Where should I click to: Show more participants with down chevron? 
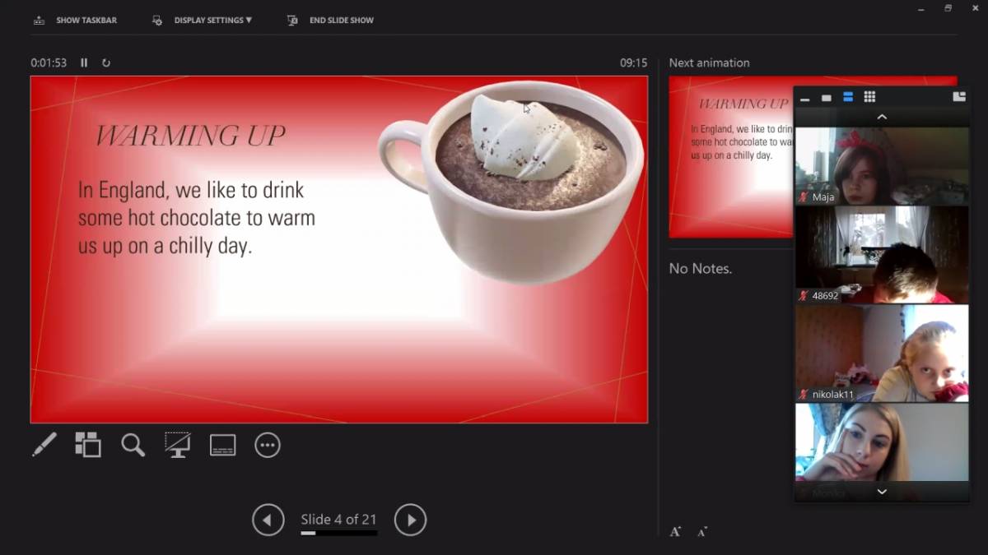882,492
